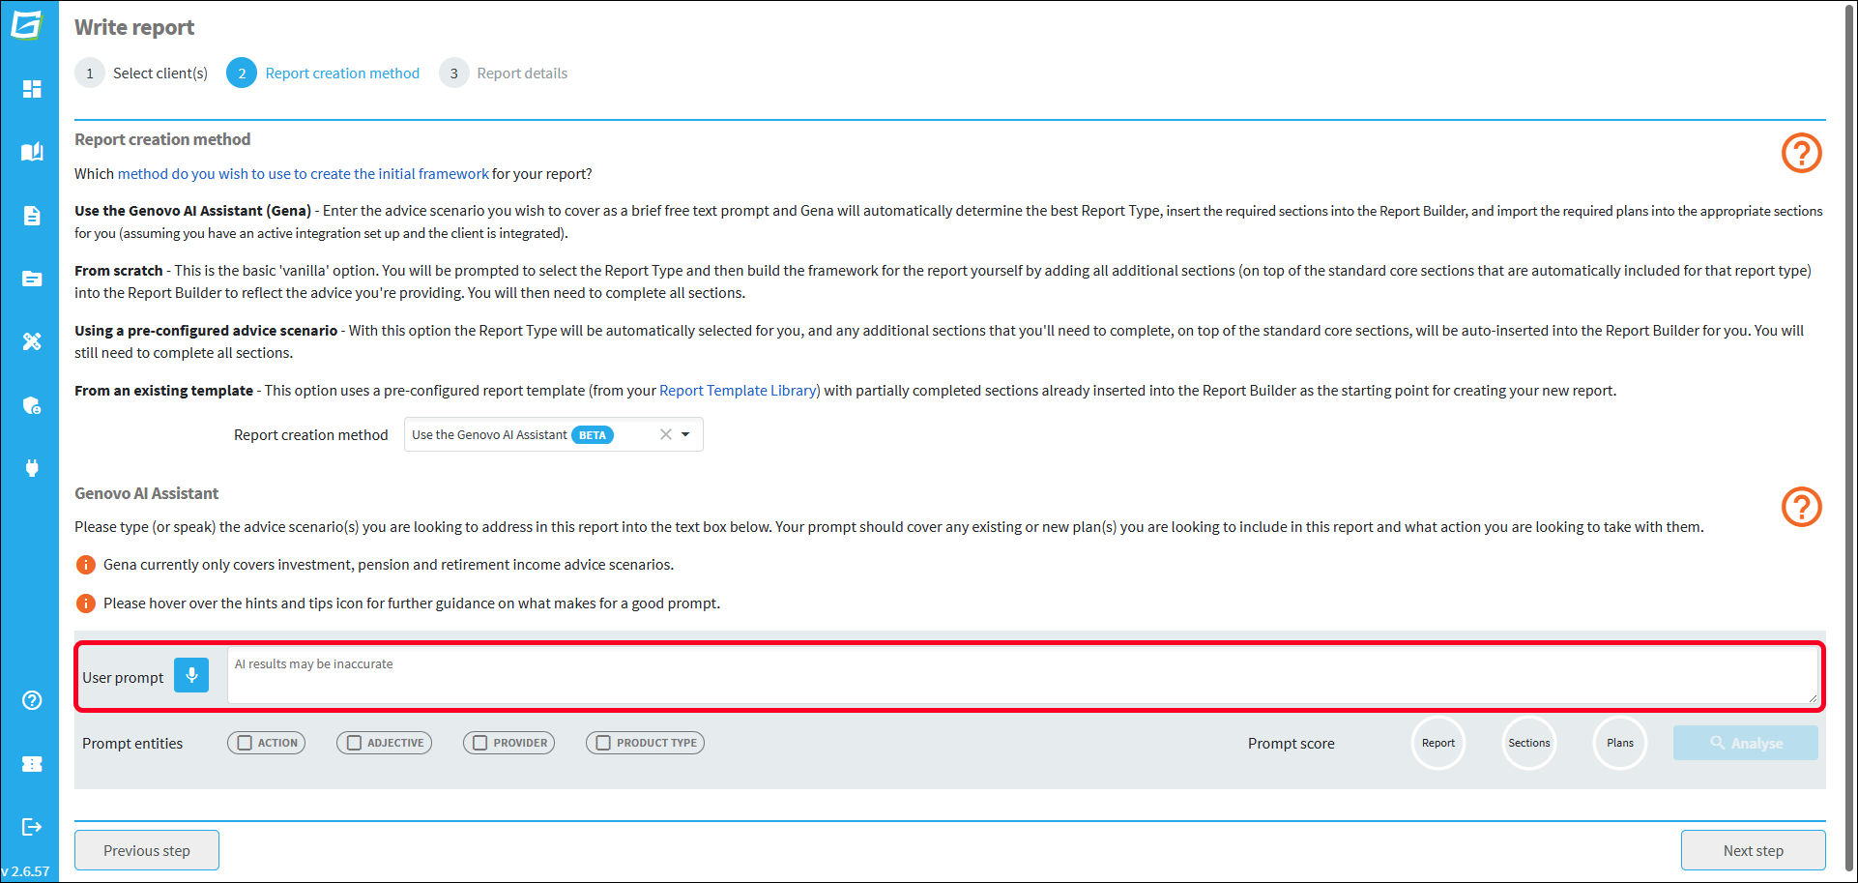Image resolution: width=1858 pixels, height=883 pixels.
Task: Click help icon beside Genovo AI Assistant heading
Action: [1802, 507]
